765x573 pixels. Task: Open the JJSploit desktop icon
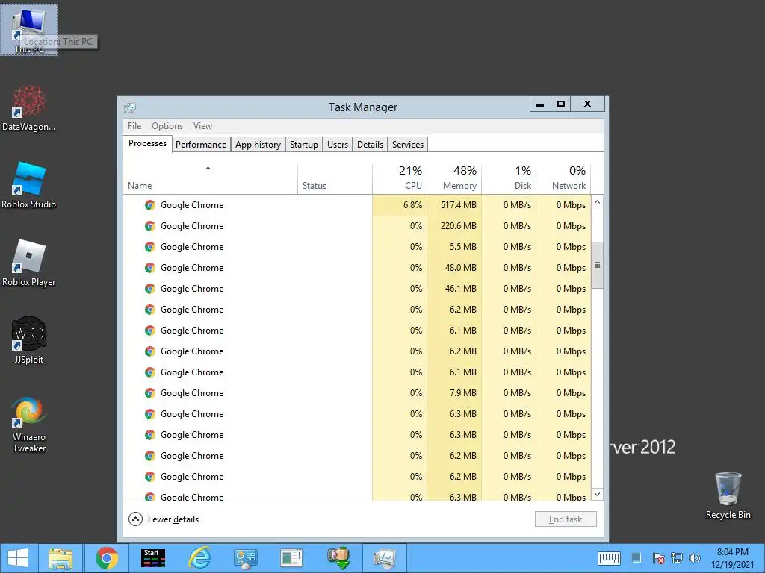click(x=29, y=340)
